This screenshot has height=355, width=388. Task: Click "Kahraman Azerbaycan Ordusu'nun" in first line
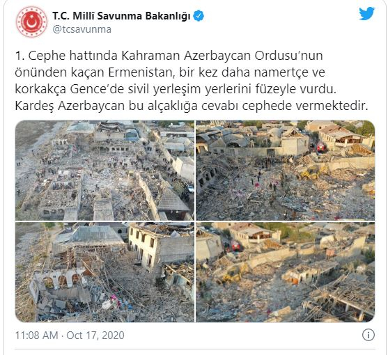(x=222, y=56)
